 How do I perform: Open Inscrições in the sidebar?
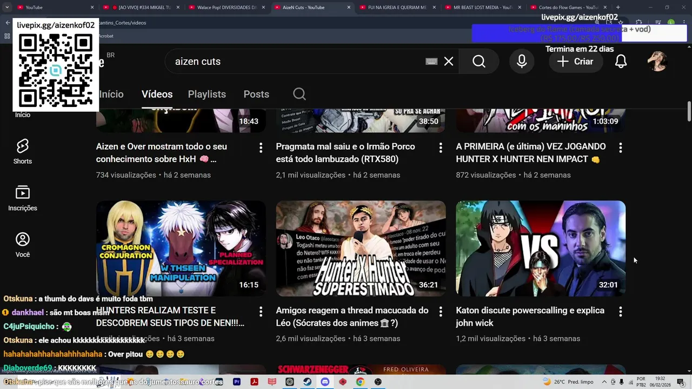click(x=23, y=198)
